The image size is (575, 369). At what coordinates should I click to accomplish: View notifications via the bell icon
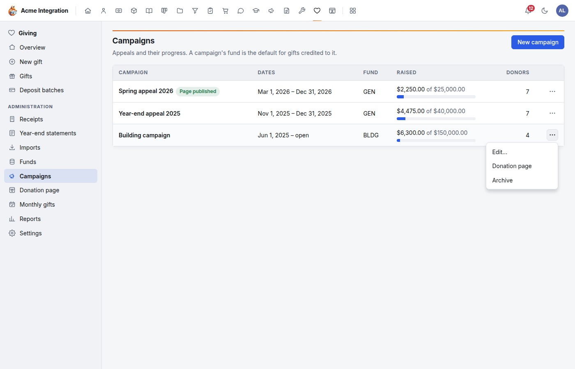pyautogui.click(x=529, y=11)
